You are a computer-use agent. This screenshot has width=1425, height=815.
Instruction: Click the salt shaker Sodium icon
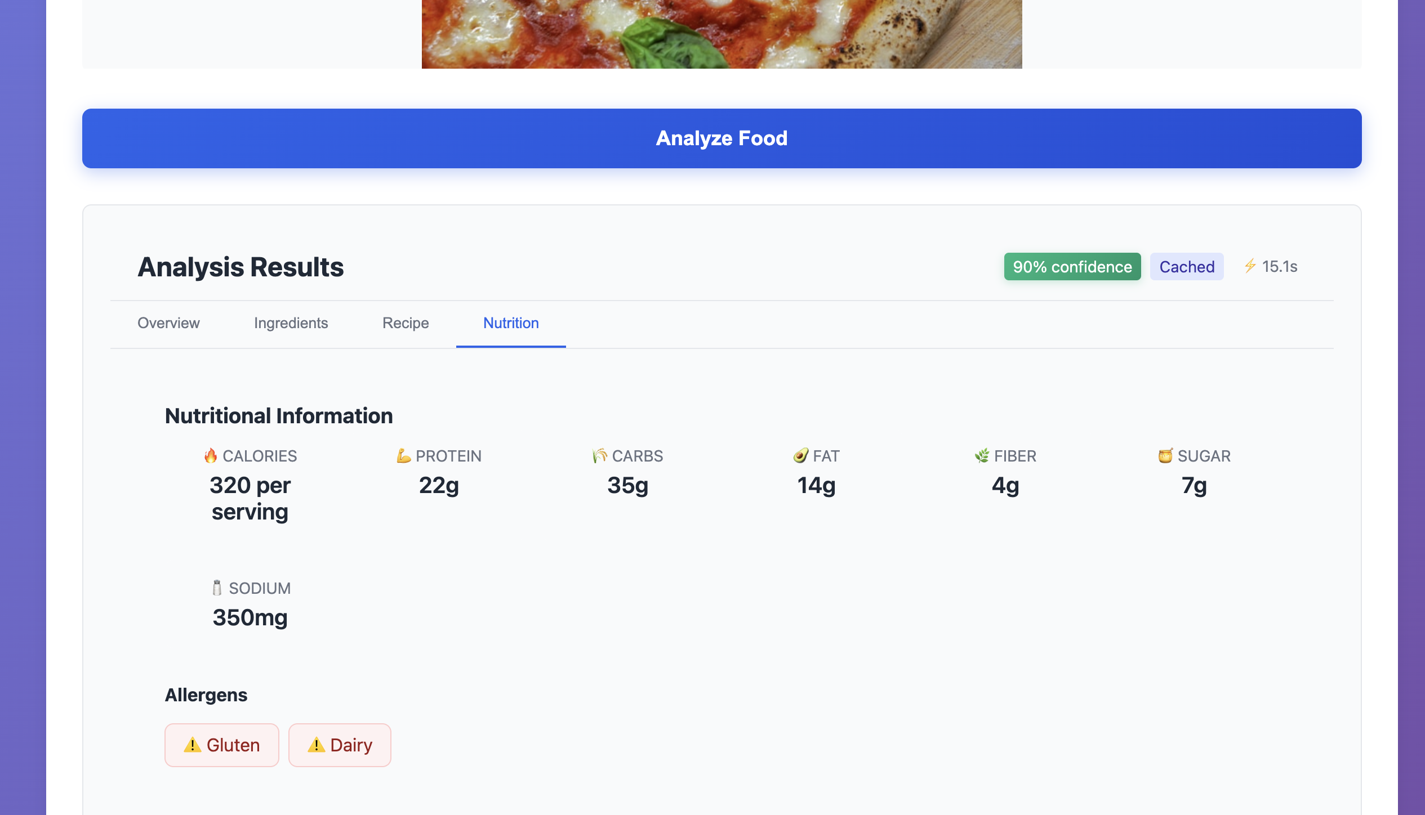(x=217, y=588)
